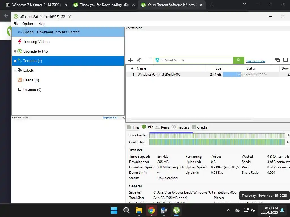Switch to the Files tab

coord(133,127)
